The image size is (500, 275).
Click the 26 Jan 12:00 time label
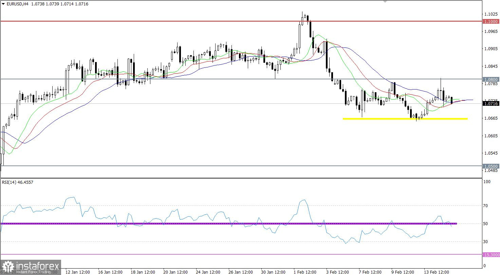click(241, 272)
